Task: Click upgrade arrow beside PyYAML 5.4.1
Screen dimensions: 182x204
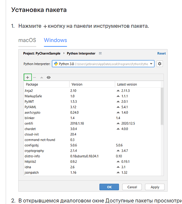Action: point(118,107)
